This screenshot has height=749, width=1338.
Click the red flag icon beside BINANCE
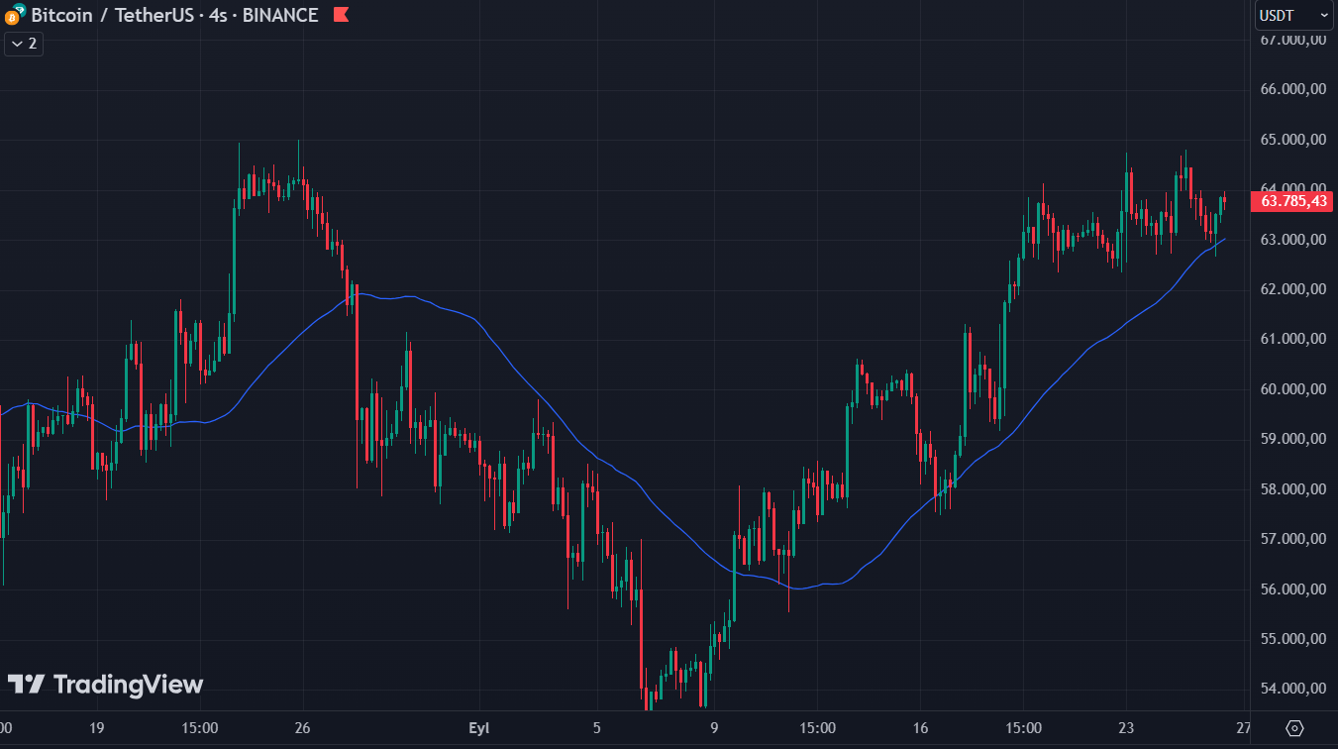point(341,15)
